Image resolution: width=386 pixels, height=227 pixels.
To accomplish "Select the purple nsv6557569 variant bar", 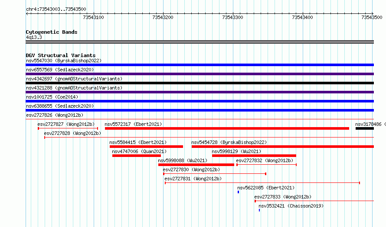I will 200,74.
